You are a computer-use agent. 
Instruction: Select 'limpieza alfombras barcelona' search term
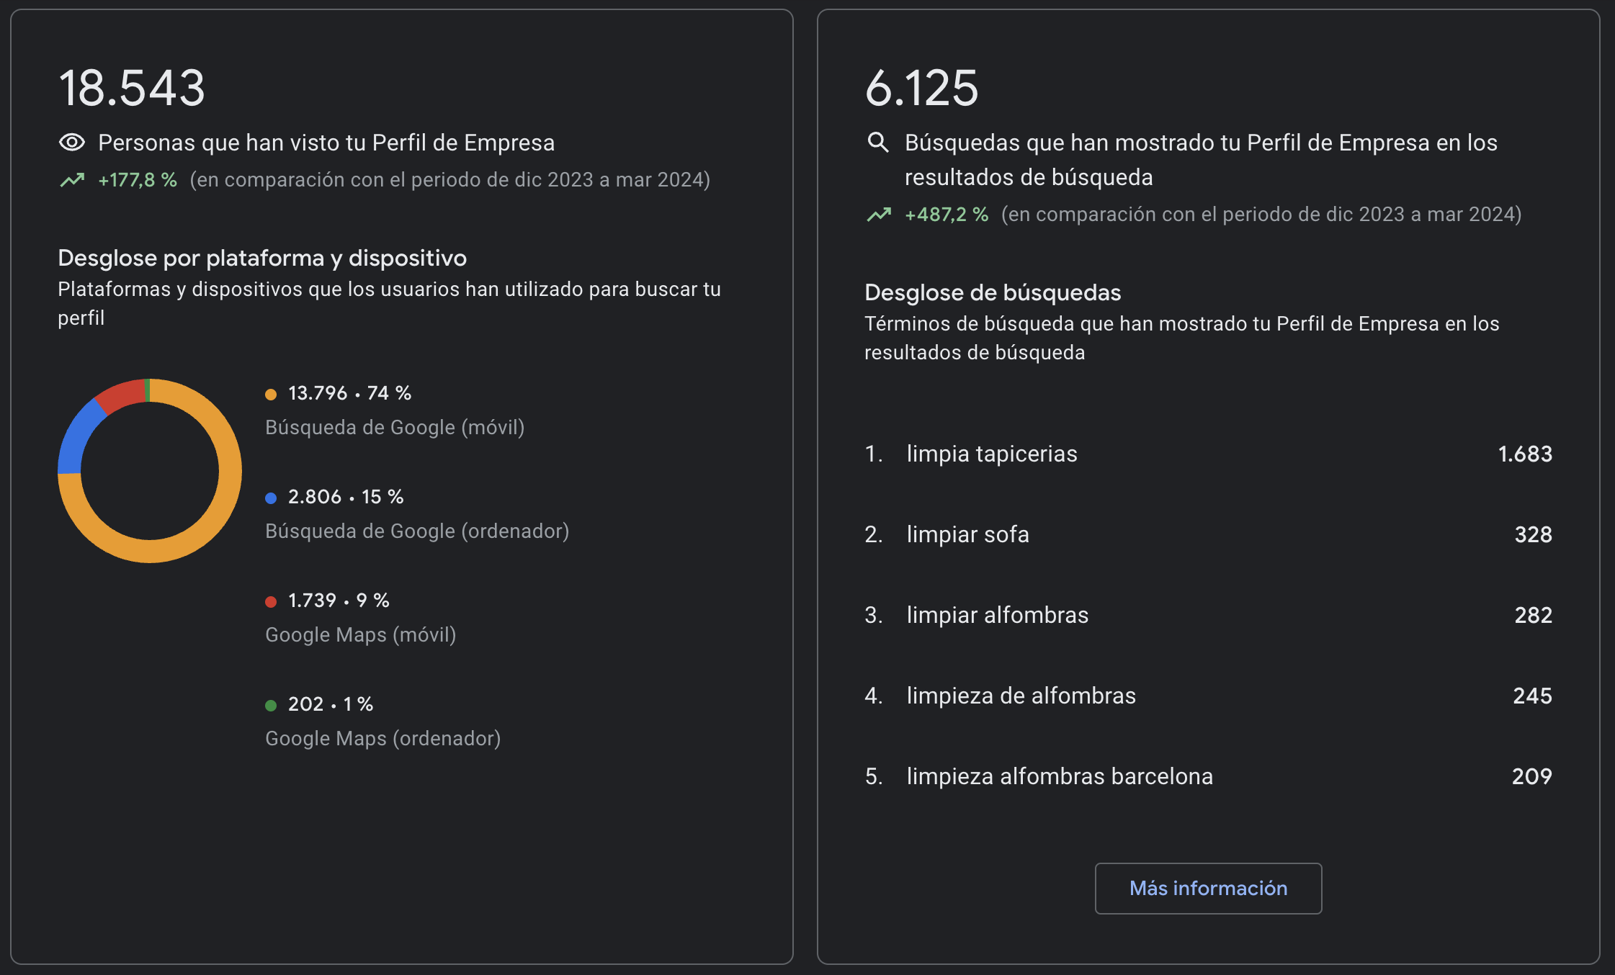[1060, 776]
